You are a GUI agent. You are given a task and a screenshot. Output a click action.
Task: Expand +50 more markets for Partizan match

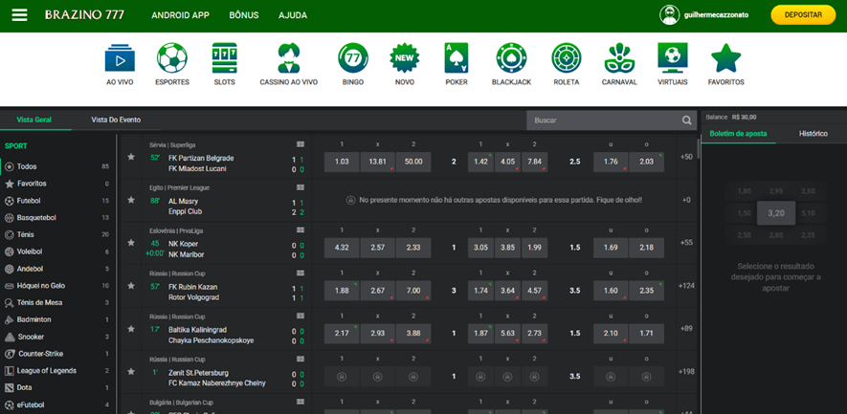(686, 157)
